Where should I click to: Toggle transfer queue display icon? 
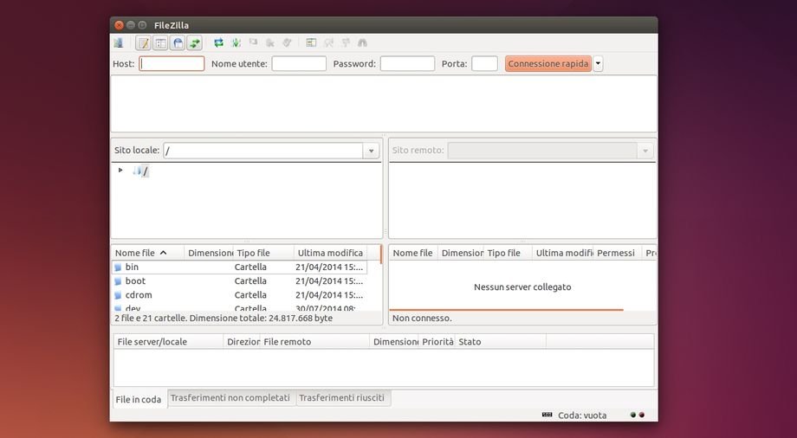(194, 42)
